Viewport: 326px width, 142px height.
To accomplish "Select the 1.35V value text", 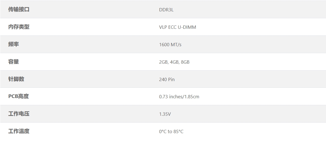I will [165, 114].
